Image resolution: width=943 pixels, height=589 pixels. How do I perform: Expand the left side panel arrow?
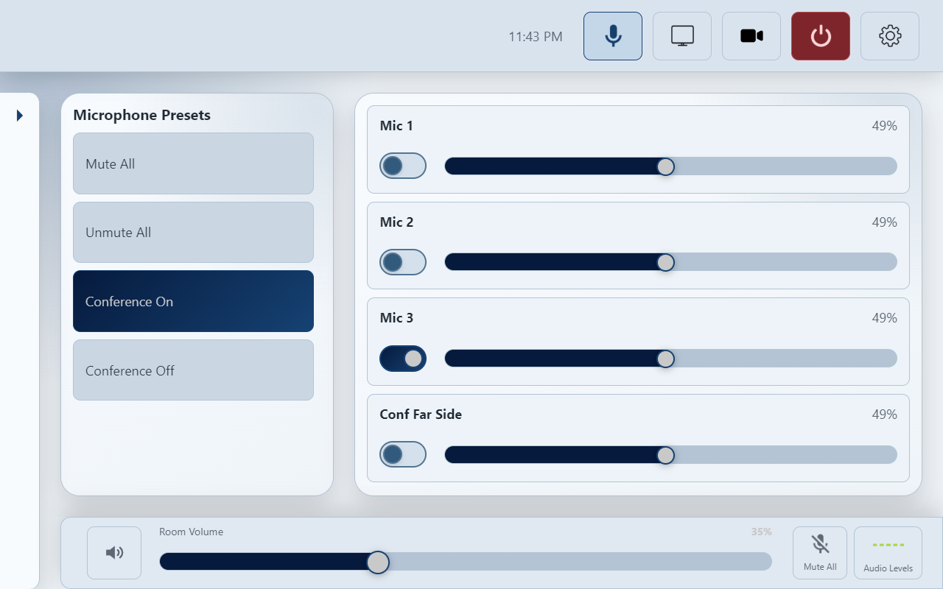coord(20,116)
